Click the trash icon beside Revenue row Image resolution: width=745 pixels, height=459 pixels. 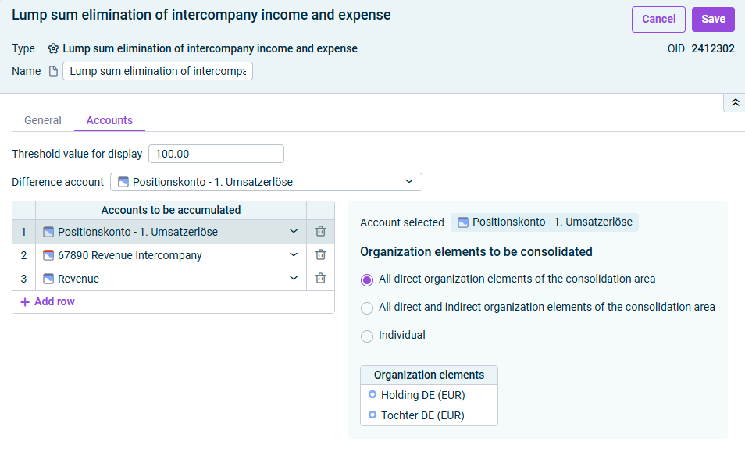pos(321,278)
